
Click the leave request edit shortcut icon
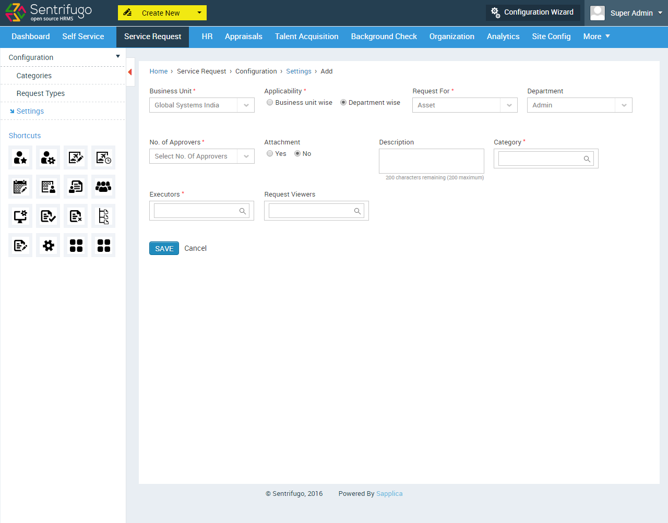75,157
